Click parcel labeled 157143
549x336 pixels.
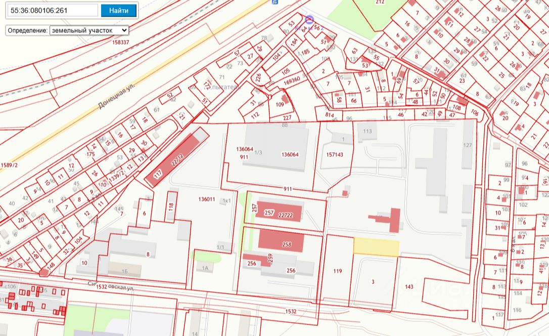pos(335,155)
